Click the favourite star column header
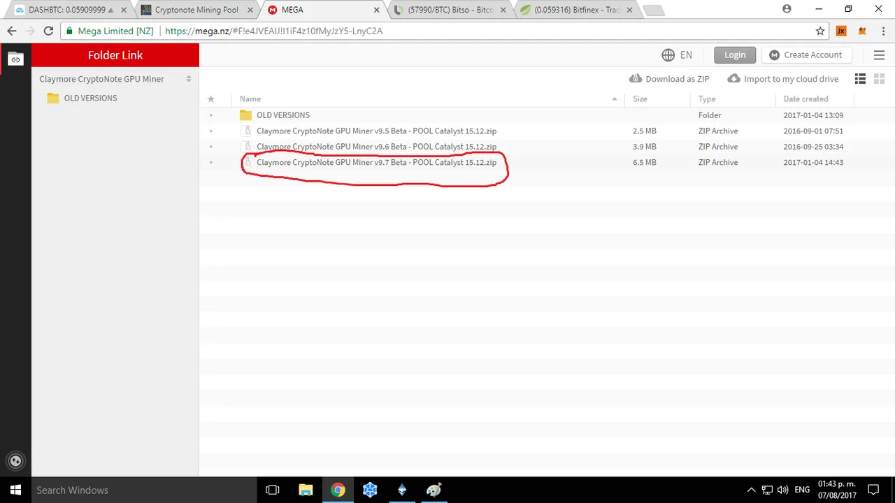This screenshot has height=503, width=895. point(211,99)
